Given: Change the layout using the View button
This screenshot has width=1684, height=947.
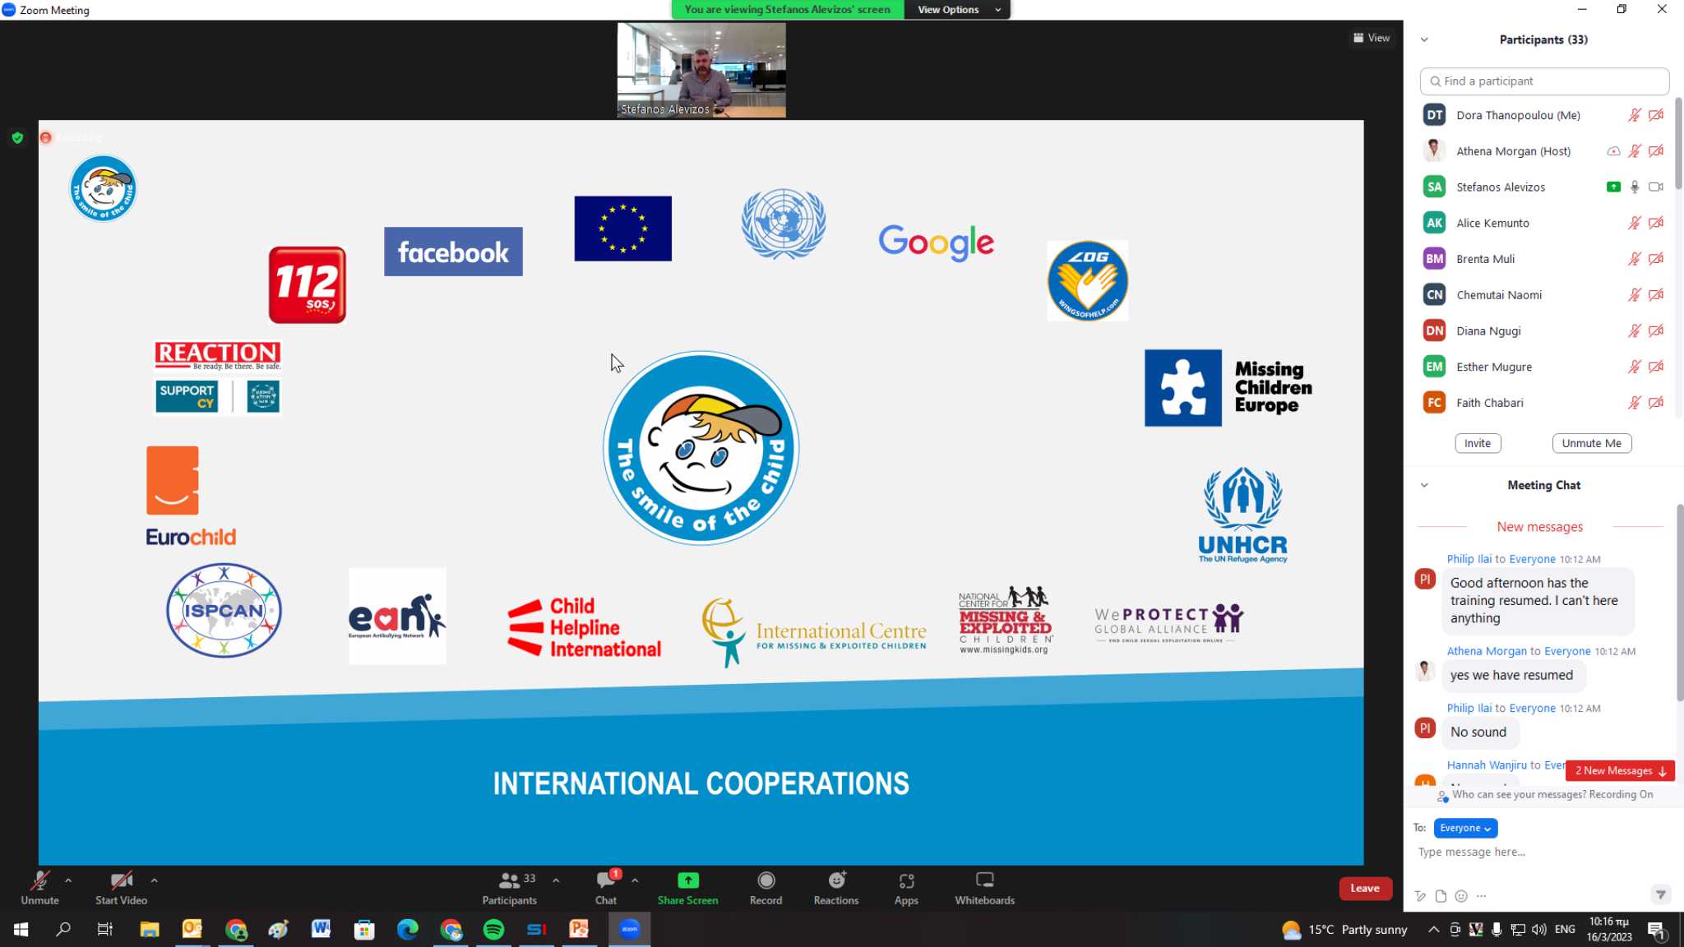Looking at the screenshot, I should coord(1372,38).
